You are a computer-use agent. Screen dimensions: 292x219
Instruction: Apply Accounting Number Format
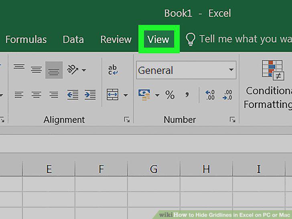[144, 95]
